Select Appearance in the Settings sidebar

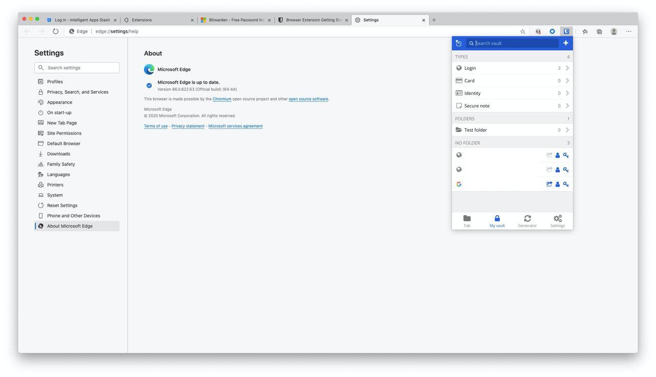(59, 102)
